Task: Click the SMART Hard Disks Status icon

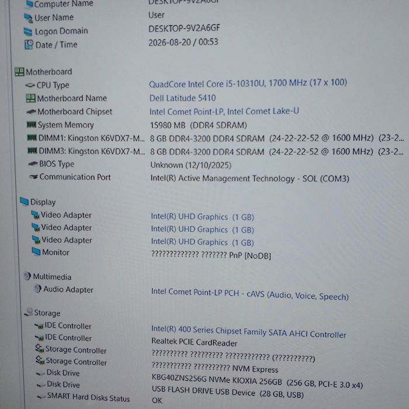Action: (x=41, y=397)
